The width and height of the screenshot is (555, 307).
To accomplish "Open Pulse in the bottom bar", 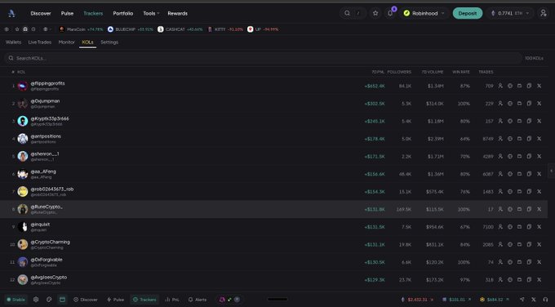I will 115,300.
